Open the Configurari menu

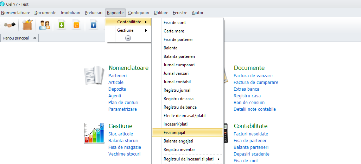[139, 13]
